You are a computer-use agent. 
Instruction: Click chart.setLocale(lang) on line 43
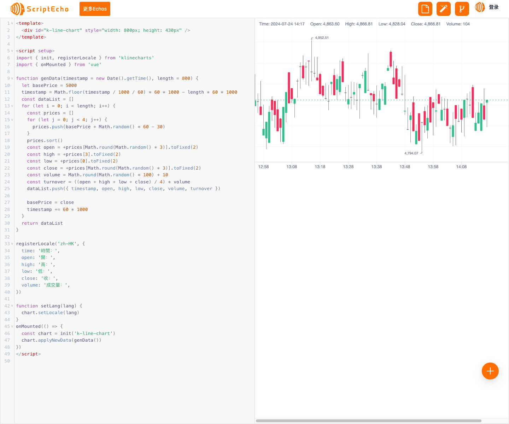coord(50,313)
